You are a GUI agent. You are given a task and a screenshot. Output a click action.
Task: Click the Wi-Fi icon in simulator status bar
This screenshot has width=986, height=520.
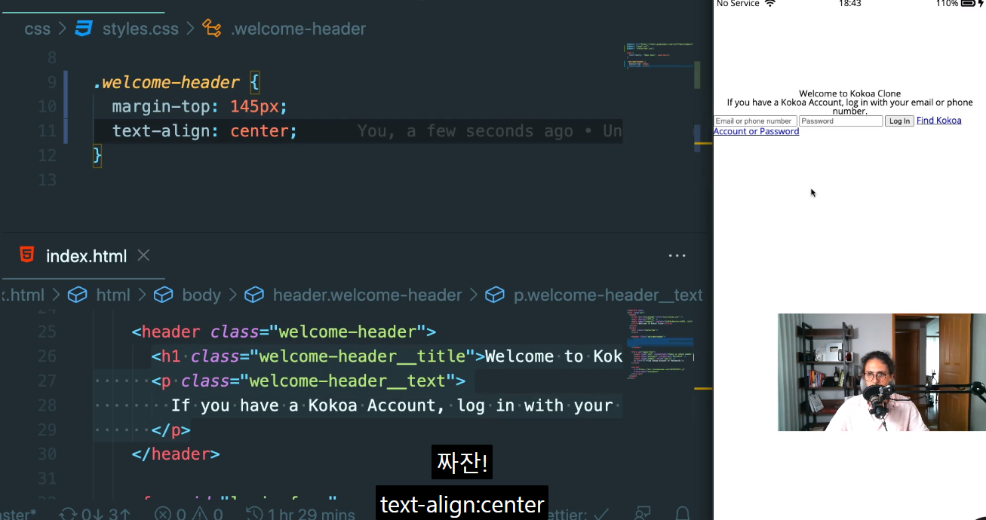(x=770, y=4)
